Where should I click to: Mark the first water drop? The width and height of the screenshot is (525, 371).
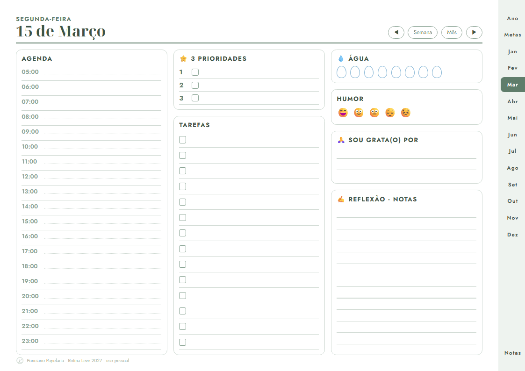click(x=342, y=72)
